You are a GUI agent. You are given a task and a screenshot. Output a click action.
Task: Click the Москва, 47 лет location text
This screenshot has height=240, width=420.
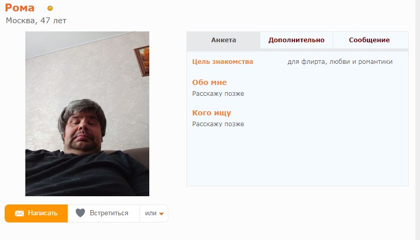(36, 21)
